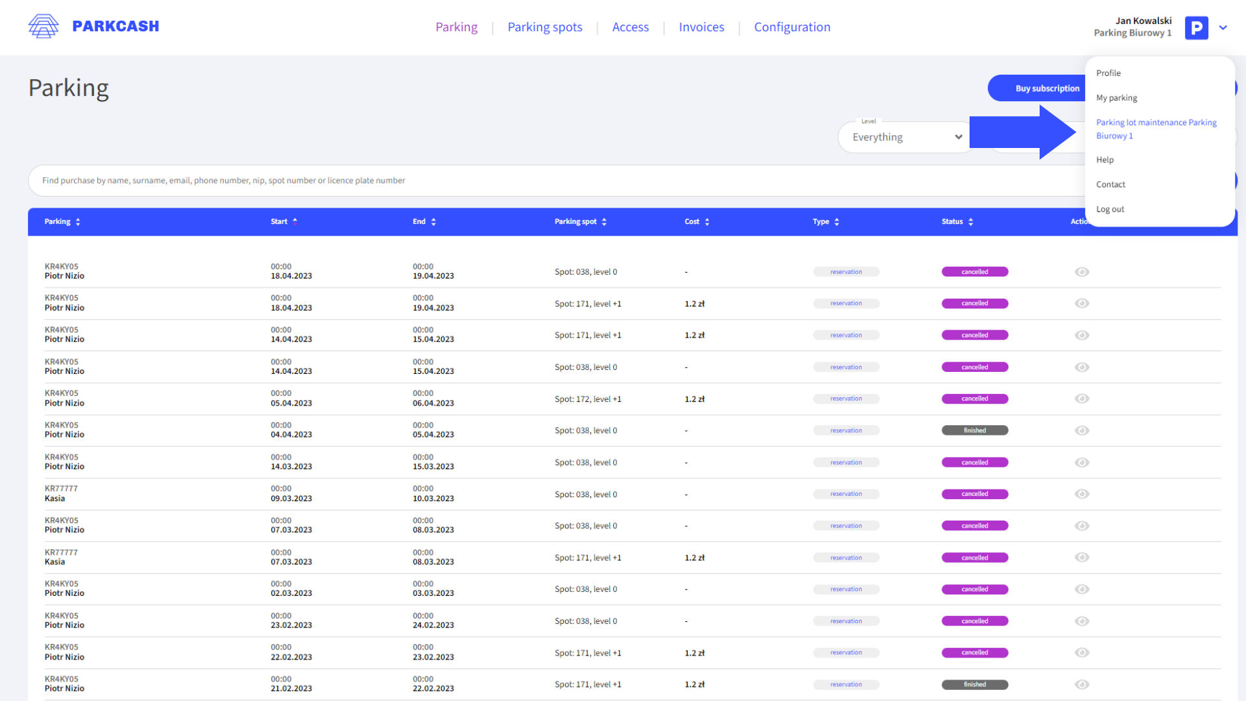Open the Invoices tab
The image size is (1246, 701).
click(x=701, y=27)
